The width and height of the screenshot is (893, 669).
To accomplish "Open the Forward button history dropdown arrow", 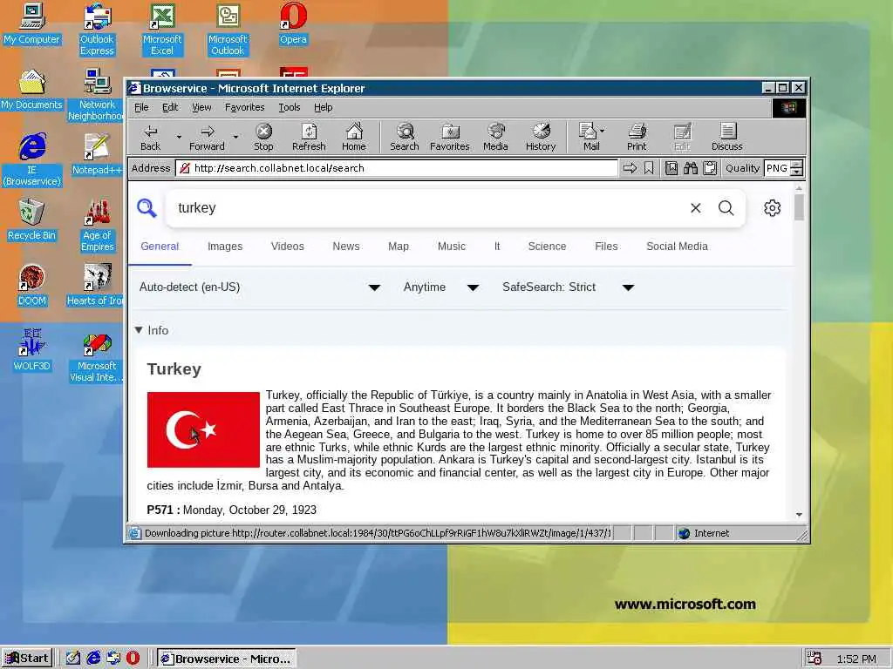I will pos(235,138).
